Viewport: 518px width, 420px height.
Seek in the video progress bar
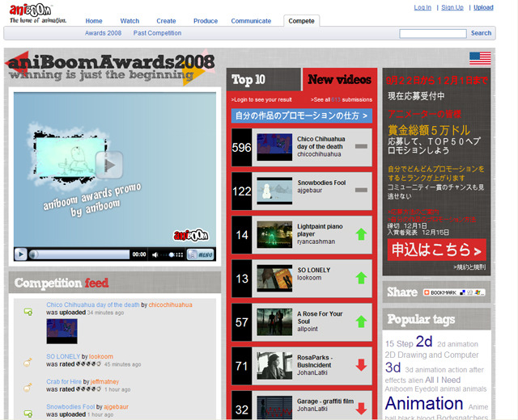click(79, 254)
